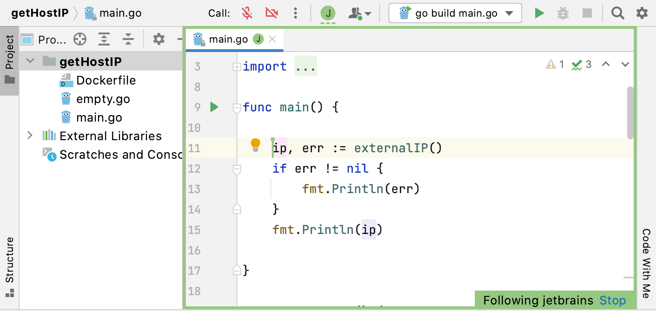Open the Structure tool window tab
This screenshot has height=311, width=656.
[x=10, y=266]
